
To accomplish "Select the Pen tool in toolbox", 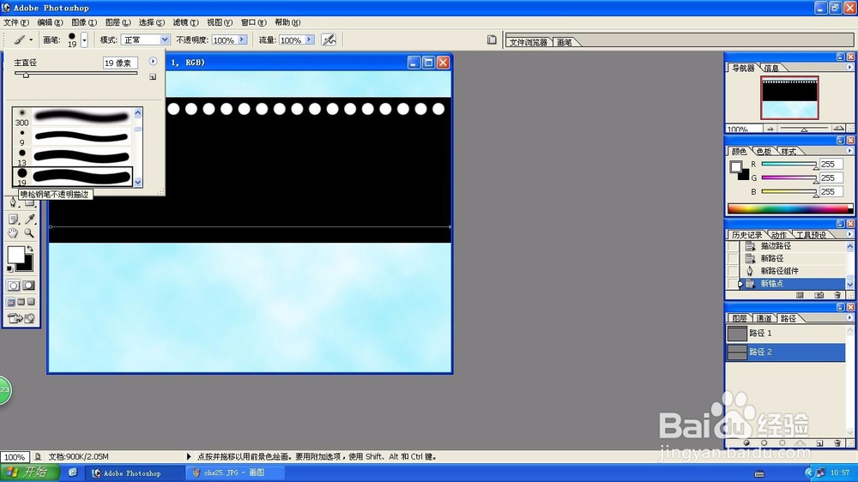I will [x=13, y=202].
